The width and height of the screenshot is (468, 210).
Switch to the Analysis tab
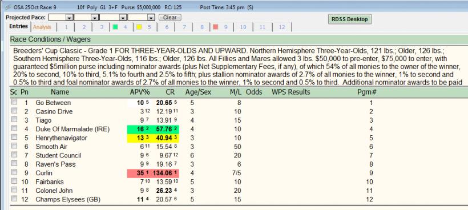click(x=42, y=27)
